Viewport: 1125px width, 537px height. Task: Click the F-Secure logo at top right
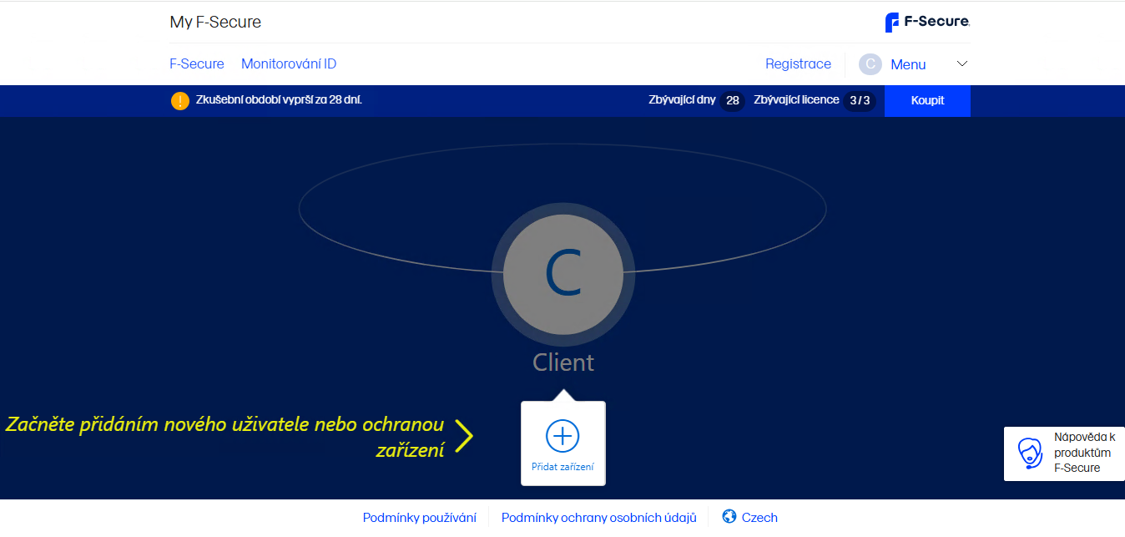927,22
